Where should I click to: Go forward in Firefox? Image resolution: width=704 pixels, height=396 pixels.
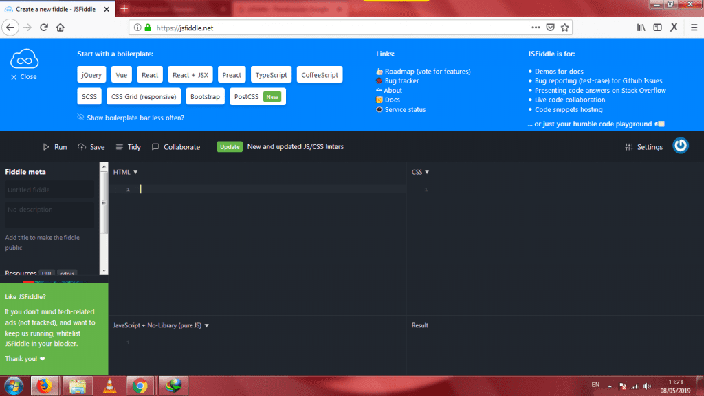27,27
